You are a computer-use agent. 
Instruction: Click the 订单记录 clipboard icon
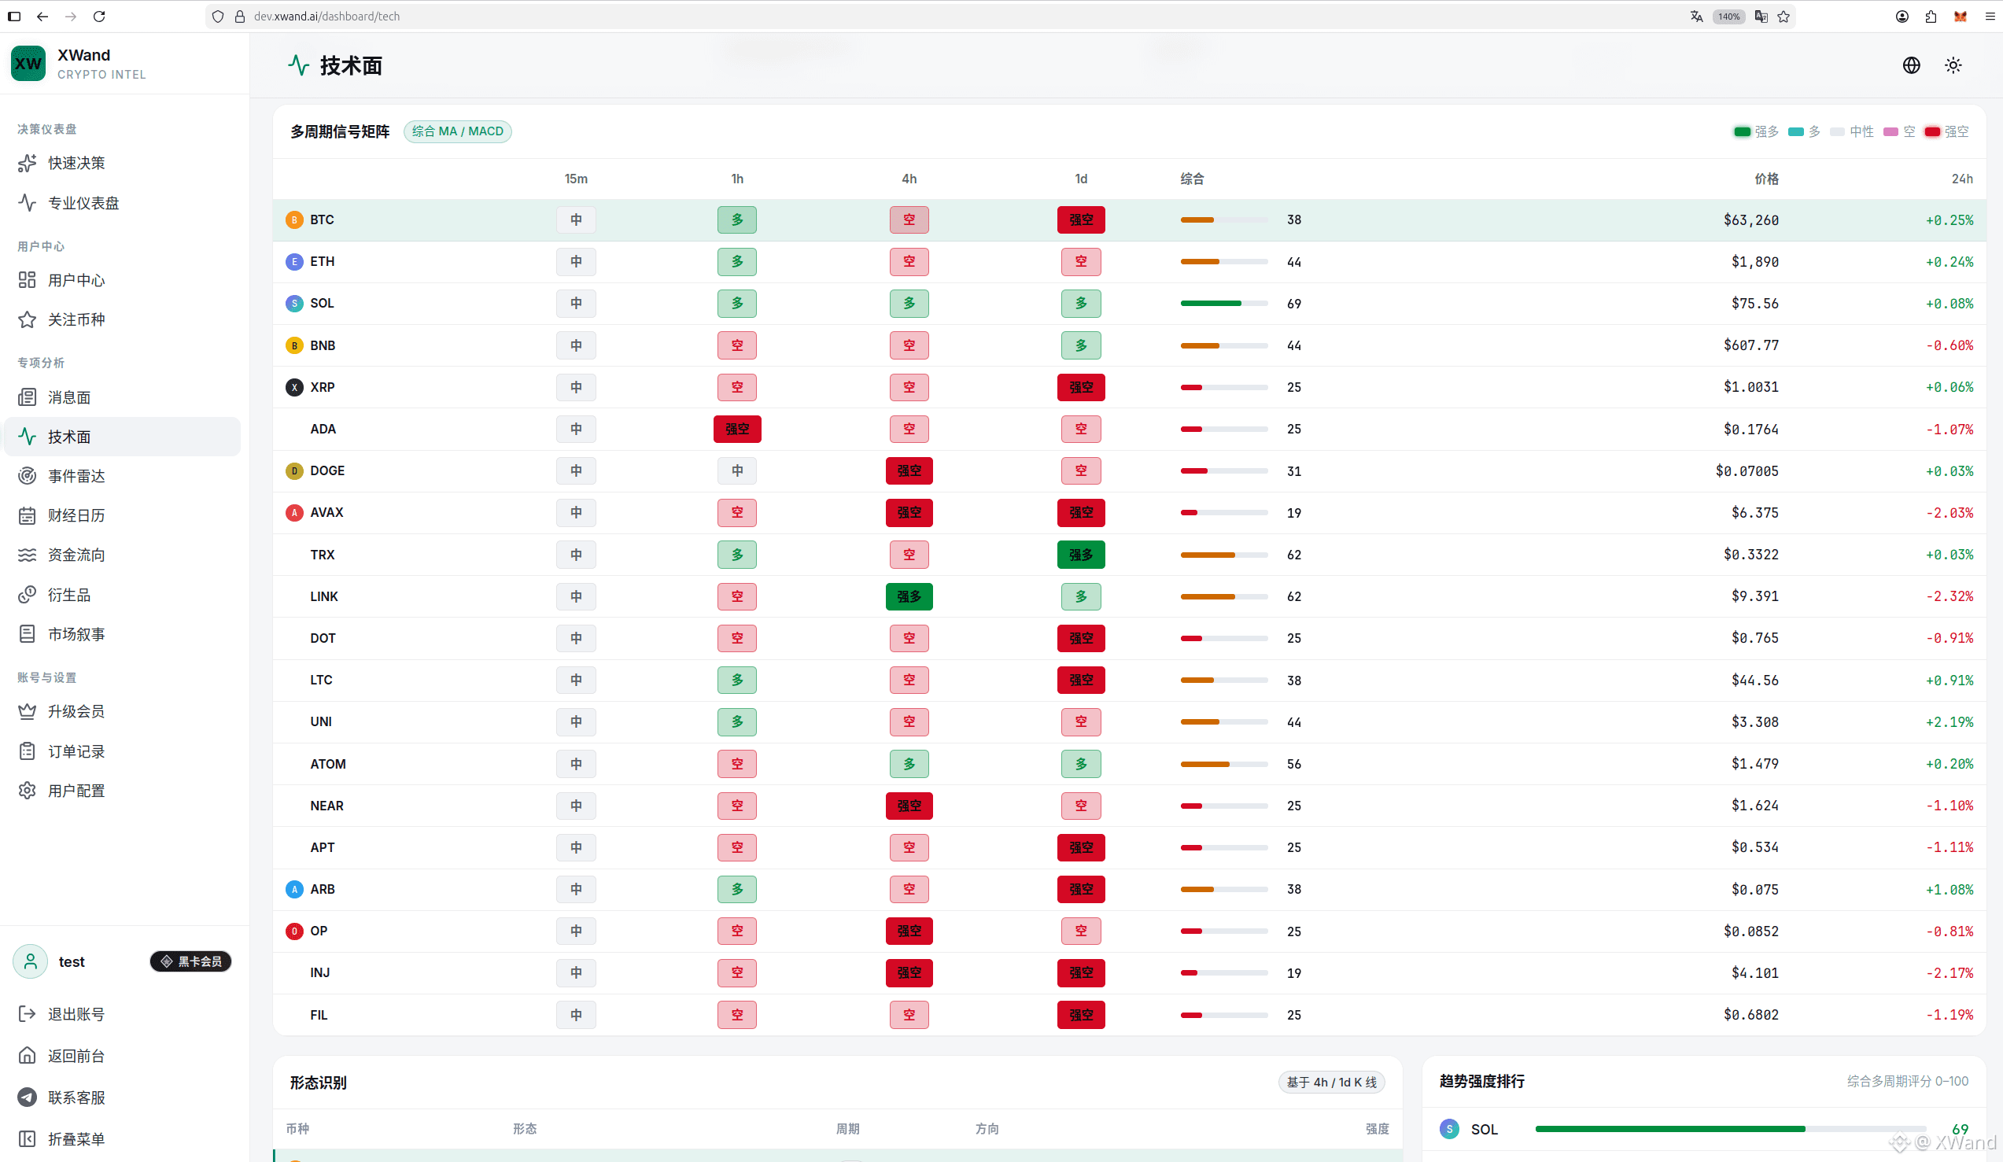(27, 751)
